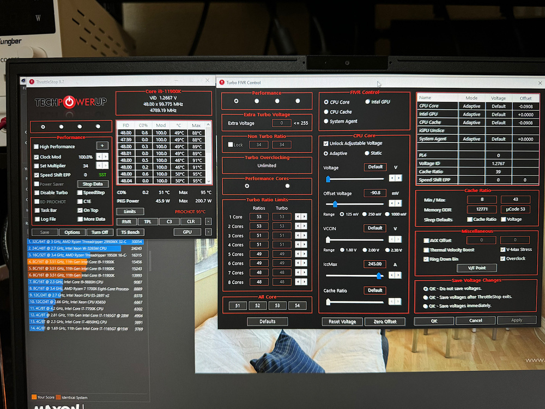545x409 pixels.
Task: Open the GPU monitoring button
Action: pos(187,232)
